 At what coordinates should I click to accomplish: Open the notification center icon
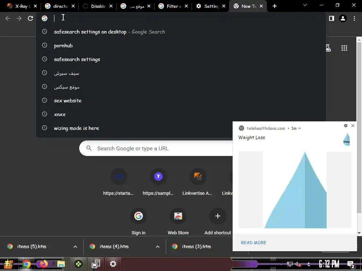(x=351, y=264)
